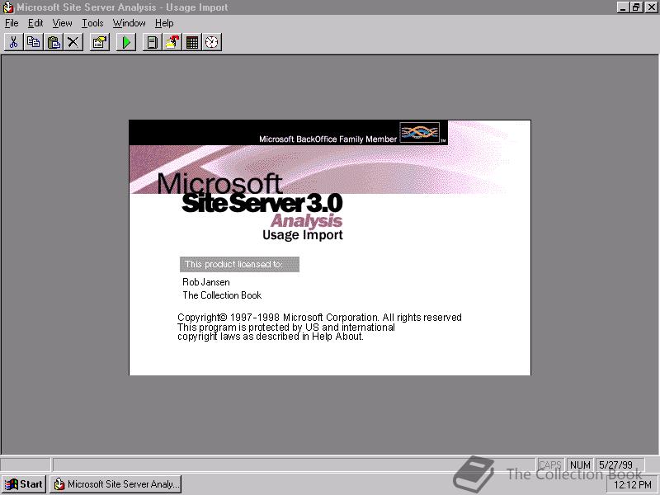Click the application icon in title bar
660x495 pixels.
[x=8, y=7]
